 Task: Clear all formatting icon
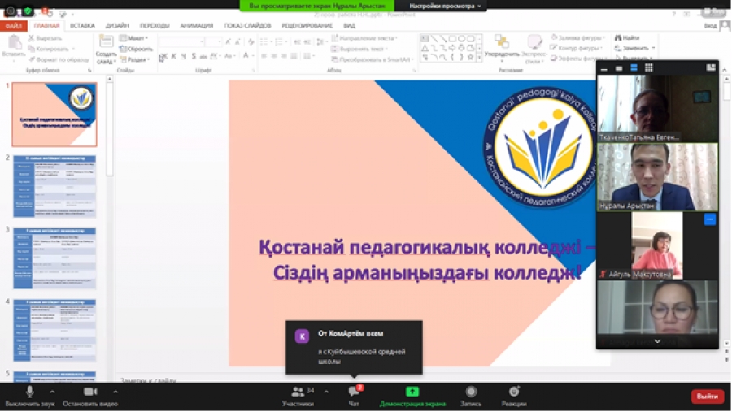[x=251, y=42]
